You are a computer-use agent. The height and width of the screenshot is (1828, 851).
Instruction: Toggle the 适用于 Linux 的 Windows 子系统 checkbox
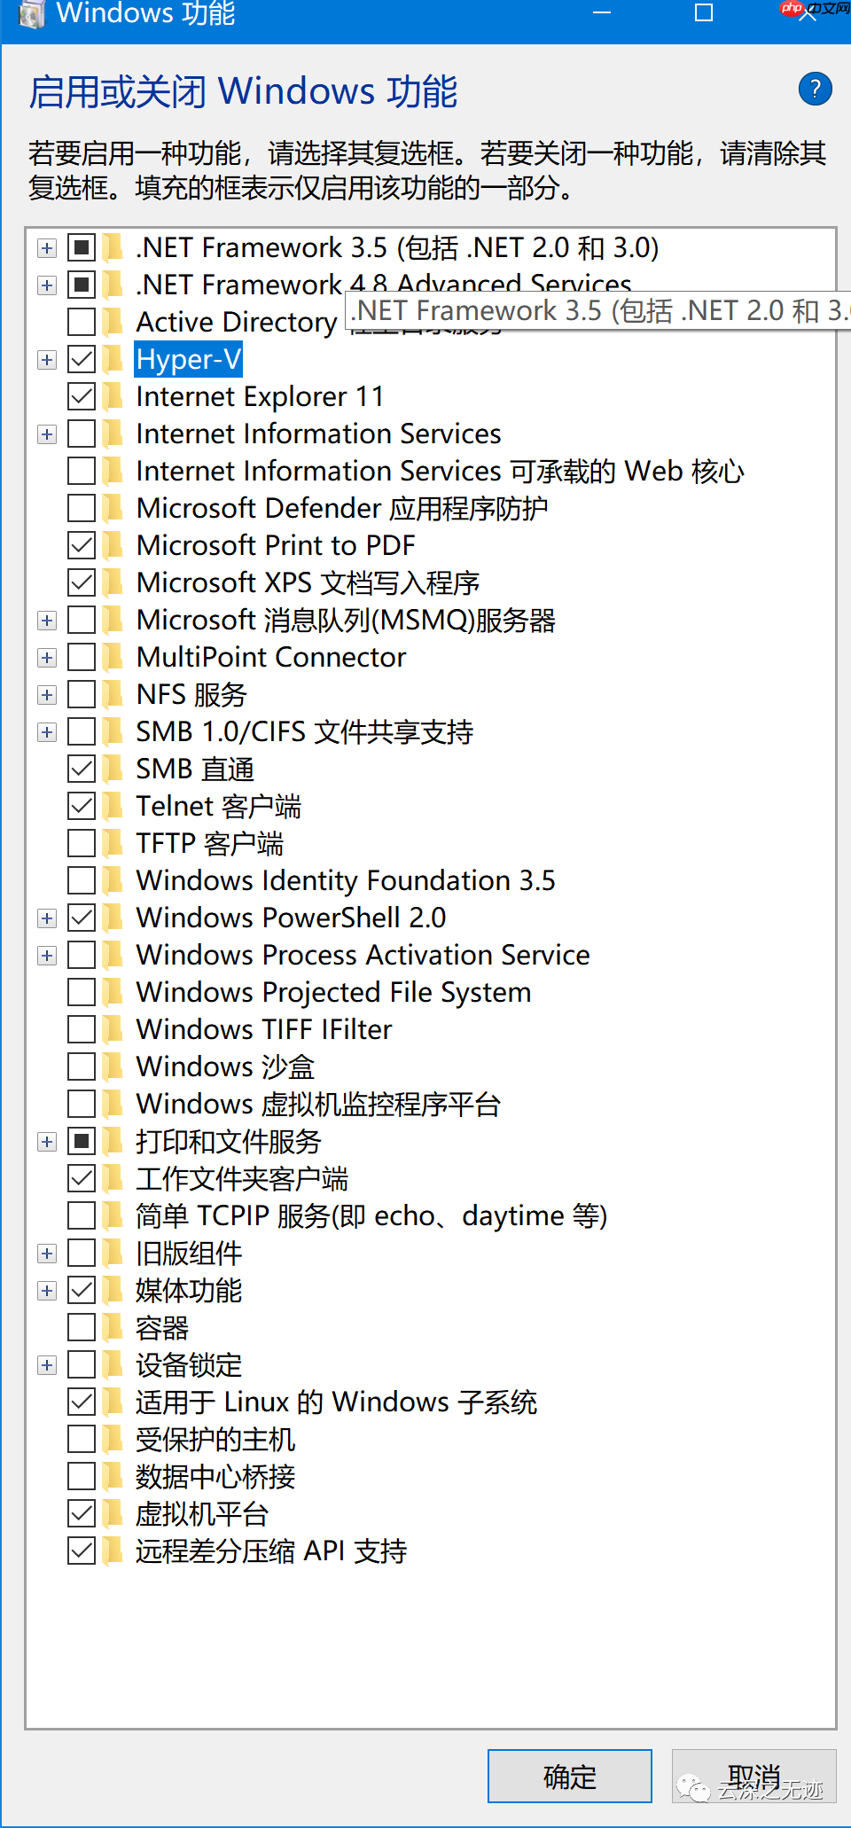tap(82, 1402)
